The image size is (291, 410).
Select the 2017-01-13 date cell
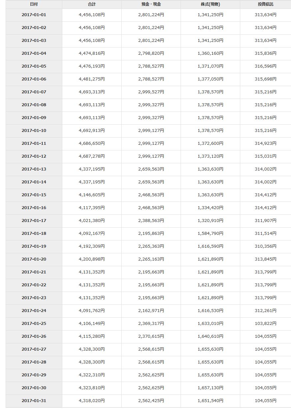(x=34, y=169)
